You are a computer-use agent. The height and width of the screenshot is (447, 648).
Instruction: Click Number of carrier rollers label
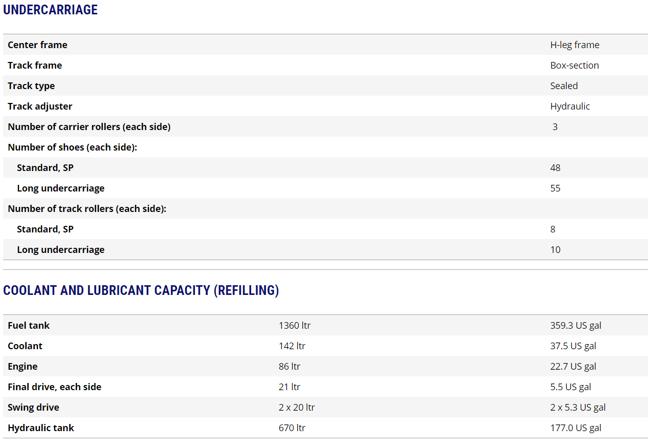coord(89,126)
